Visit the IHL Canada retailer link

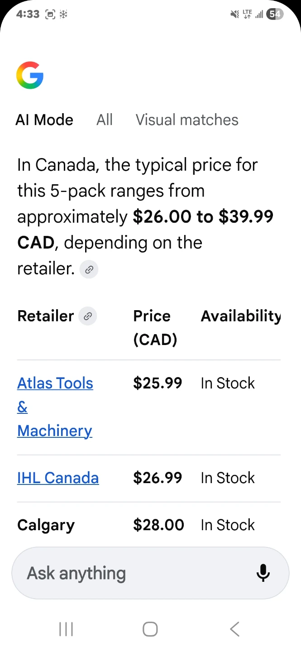[58, 478]
